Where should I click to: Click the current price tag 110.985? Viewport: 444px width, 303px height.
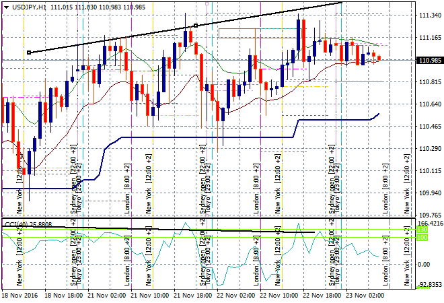(429, 60)
